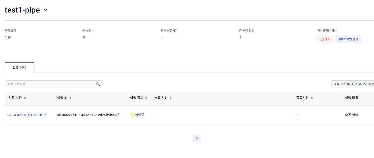Screen dimensions: 374x158
Task: Click the 중지 stop button
Action: [325, 39]
